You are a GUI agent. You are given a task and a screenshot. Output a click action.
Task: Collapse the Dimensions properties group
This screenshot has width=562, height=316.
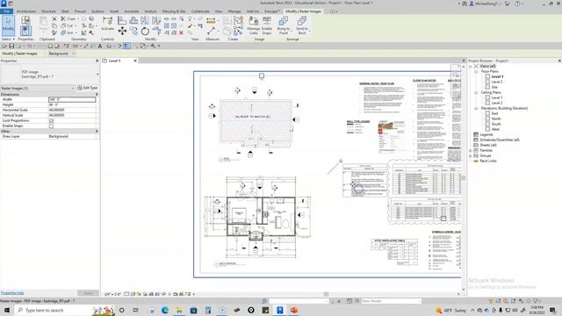click(x=97, y=94)
